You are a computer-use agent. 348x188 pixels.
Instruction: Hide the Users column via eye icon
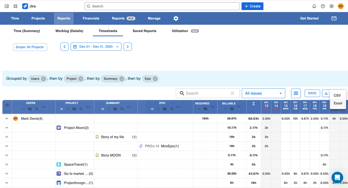point(30,109)
